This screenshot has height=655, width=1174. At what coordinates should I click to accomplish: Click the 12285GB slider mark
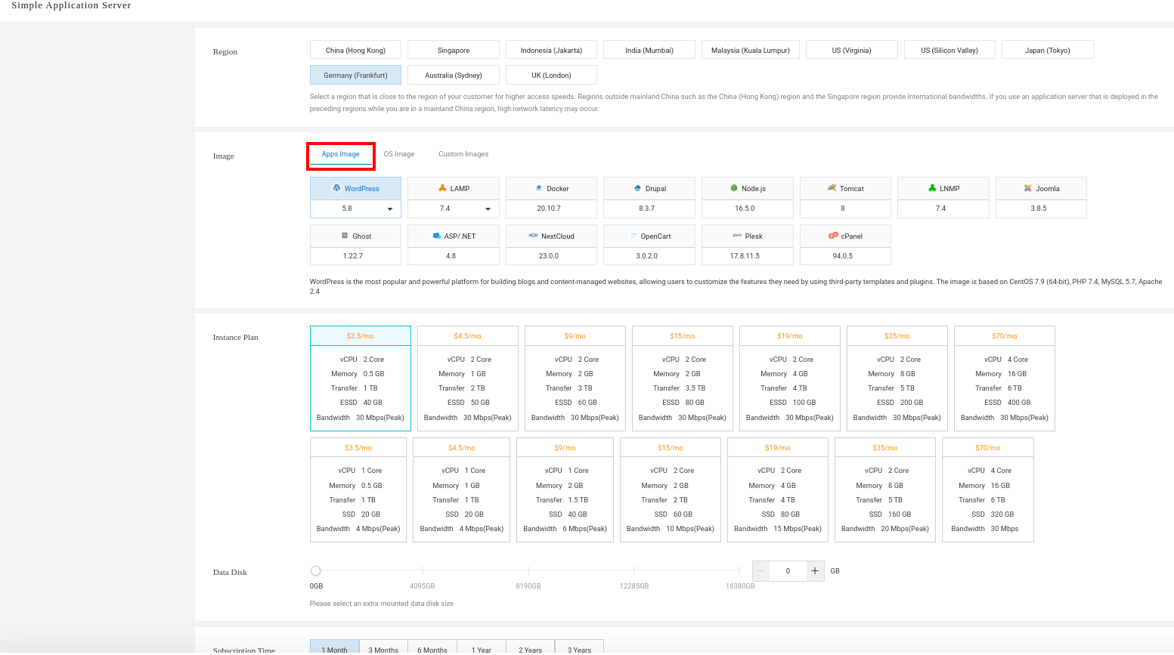coord(634,570)
